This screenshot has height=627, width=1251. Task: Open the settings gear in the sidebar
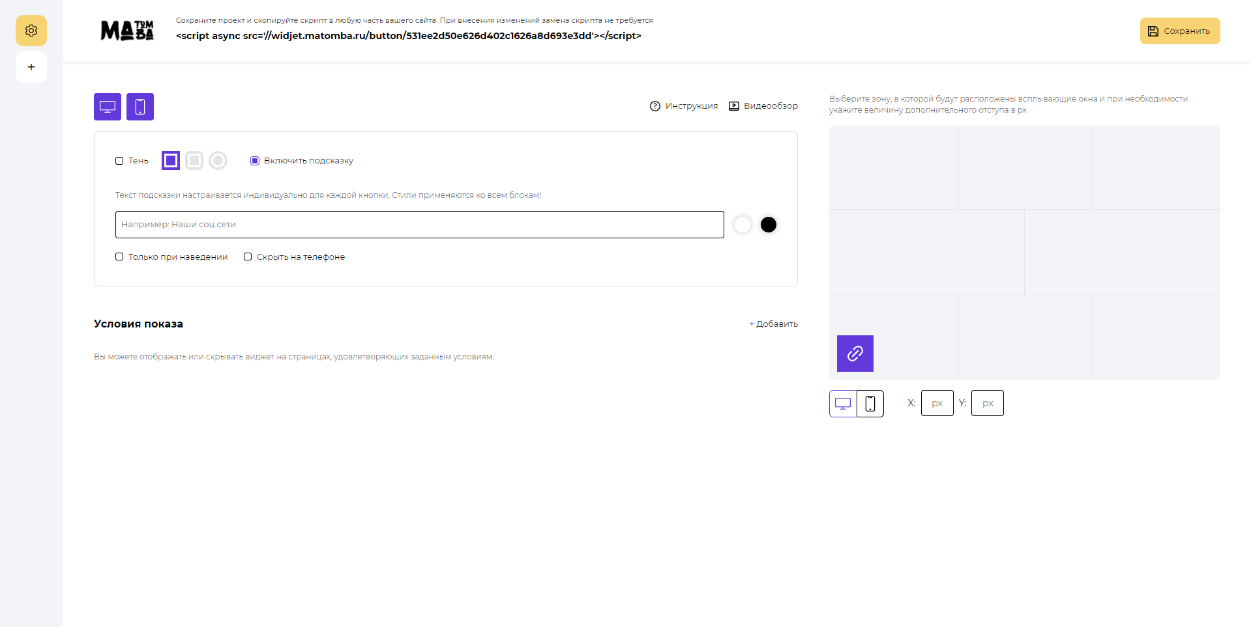pos(31,31)
